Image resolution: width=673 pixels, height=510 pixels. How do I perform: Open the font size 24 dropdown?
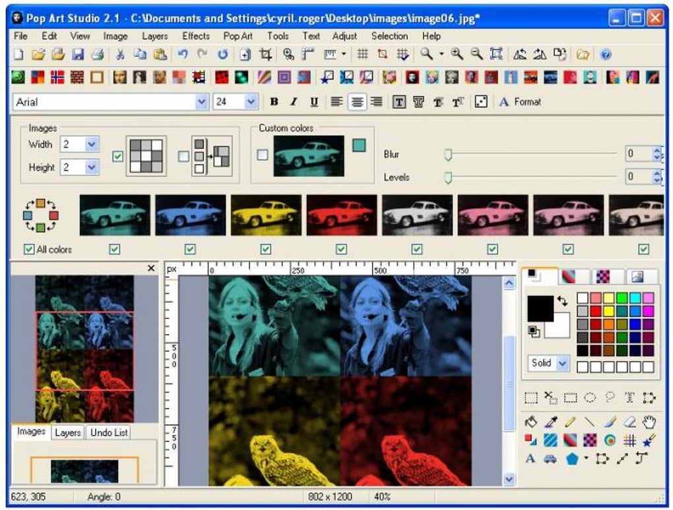(251, 102)
